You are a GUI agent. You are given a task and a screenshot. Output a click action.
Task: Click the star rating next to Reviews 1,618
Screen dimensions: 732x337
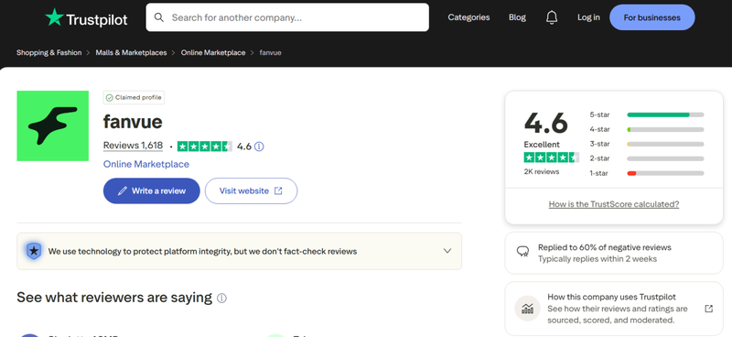point(204,147)
